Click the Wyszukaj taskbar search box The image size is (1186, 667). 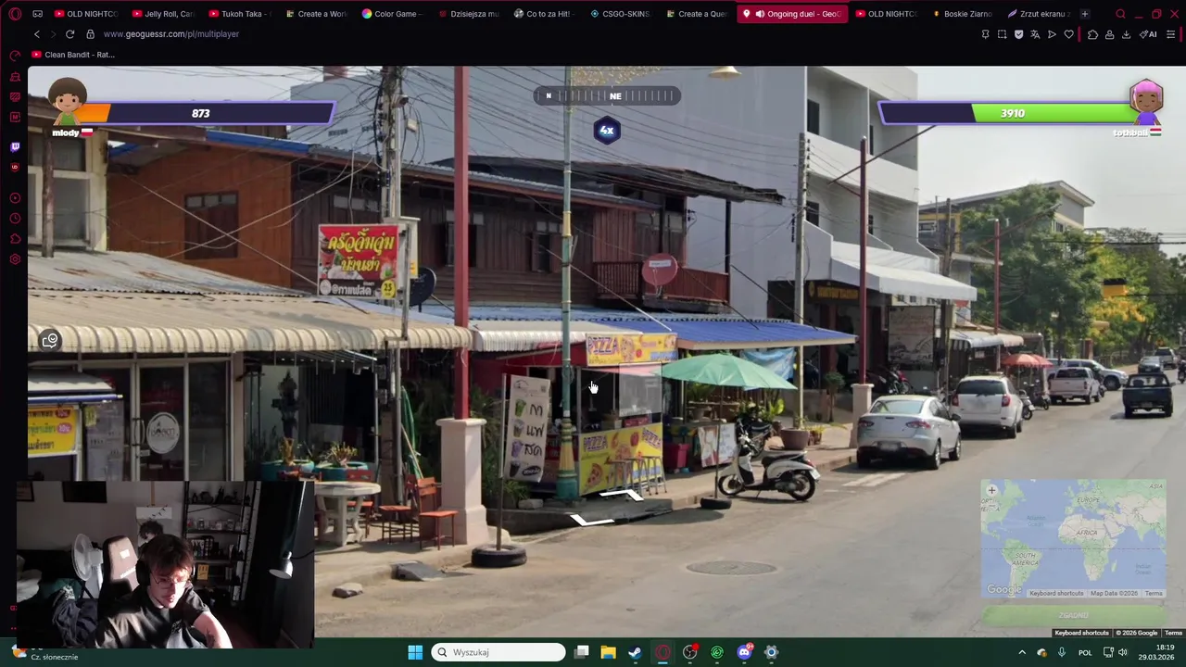[499, 652]
